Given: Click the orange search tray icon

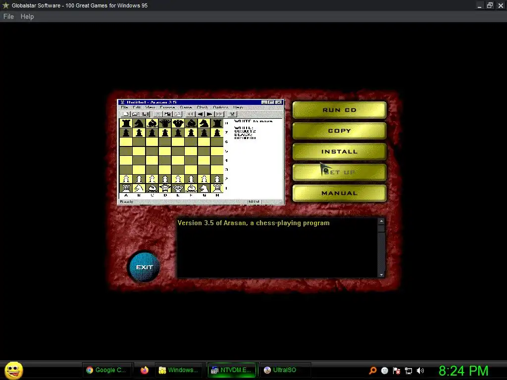Looking at the screenshot, I should coord(373,370).
